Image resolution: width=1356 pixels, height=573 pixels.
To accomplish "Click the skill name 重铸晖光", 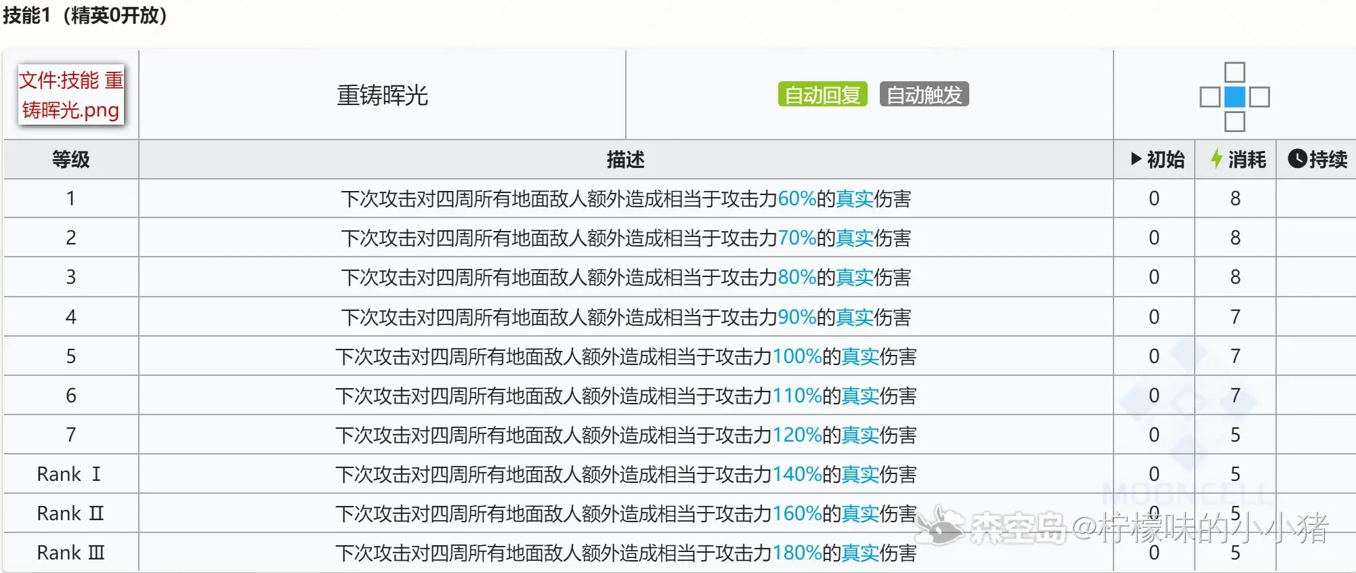I will (x=382, y=95).
